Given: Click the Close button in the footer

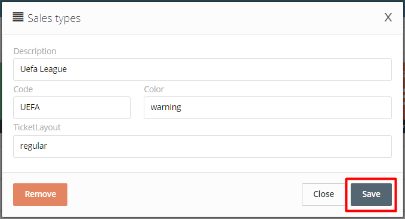Looking at the screenshot, I should pyautogui.click(x=323, y=195).
